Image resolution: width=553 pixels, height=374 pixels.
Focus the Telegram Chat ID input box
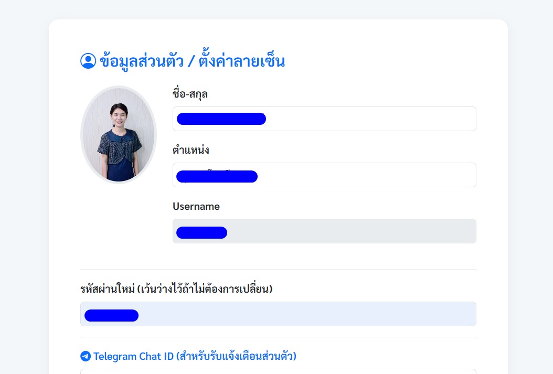[278, 371]
